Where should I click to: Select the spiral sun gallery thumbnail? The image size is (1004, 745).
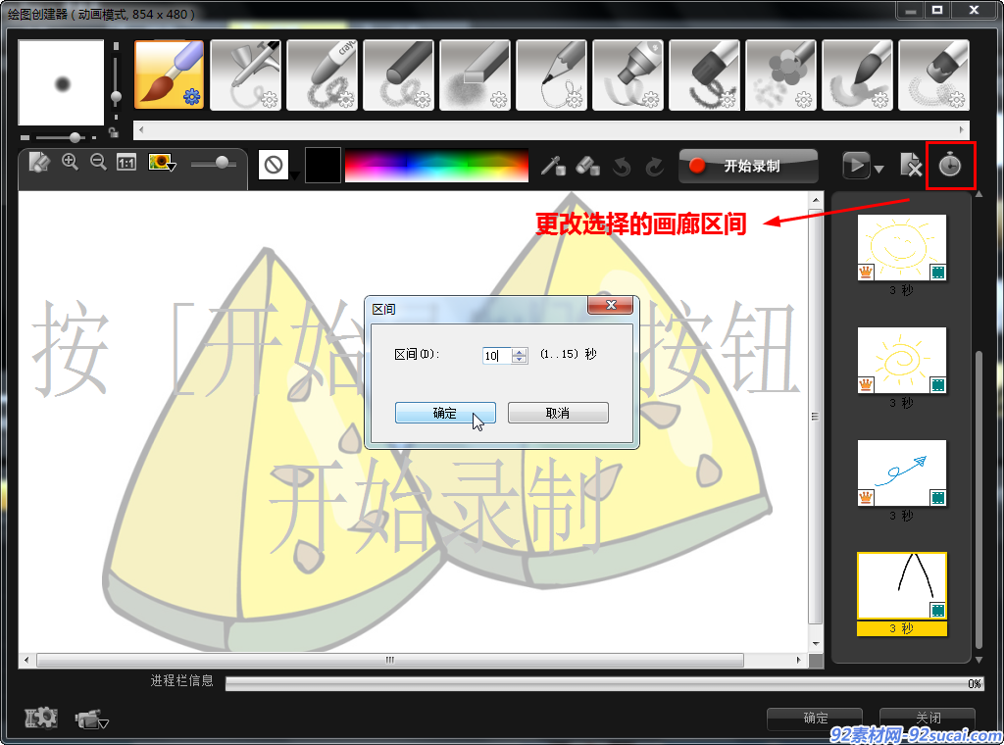pyautogui.click(x=902, y=360)
